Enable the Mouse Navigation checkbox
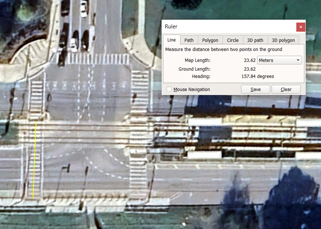This screenshot has width=321, height=229. pos(169,89)
